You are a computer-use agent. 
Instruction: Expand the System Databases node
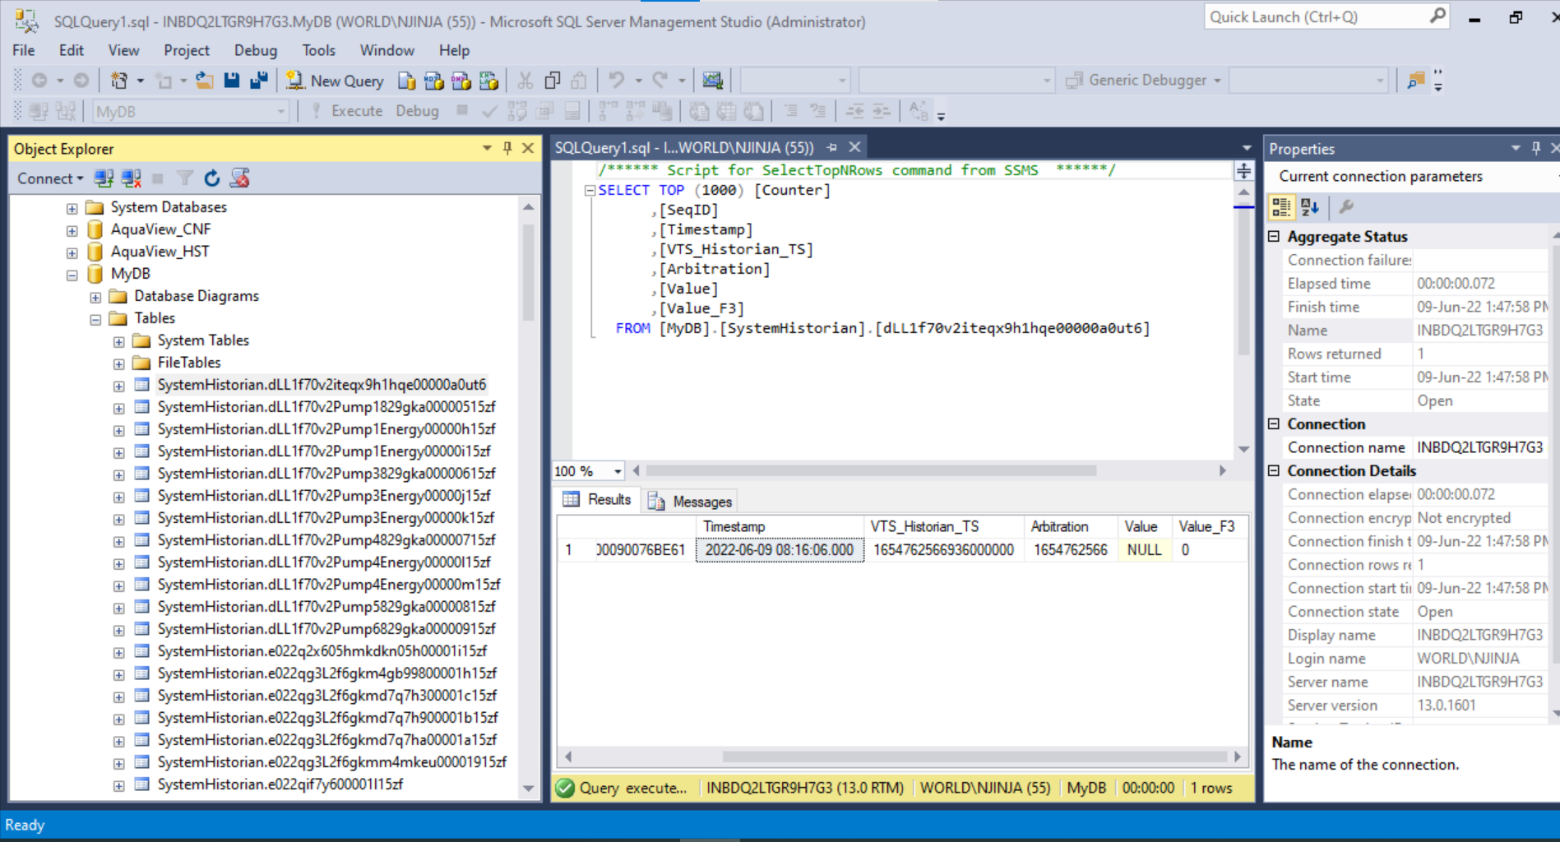72,208
